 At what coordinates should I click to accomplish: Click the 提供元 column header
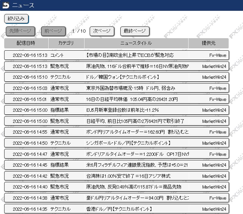click(x=209, y=43)
